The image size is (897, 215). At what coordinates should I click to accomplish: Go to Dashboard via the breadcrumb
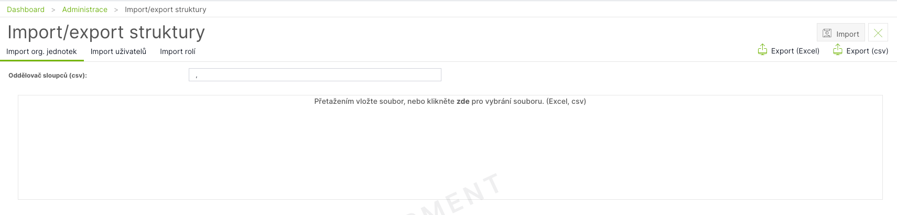[26, 9]
